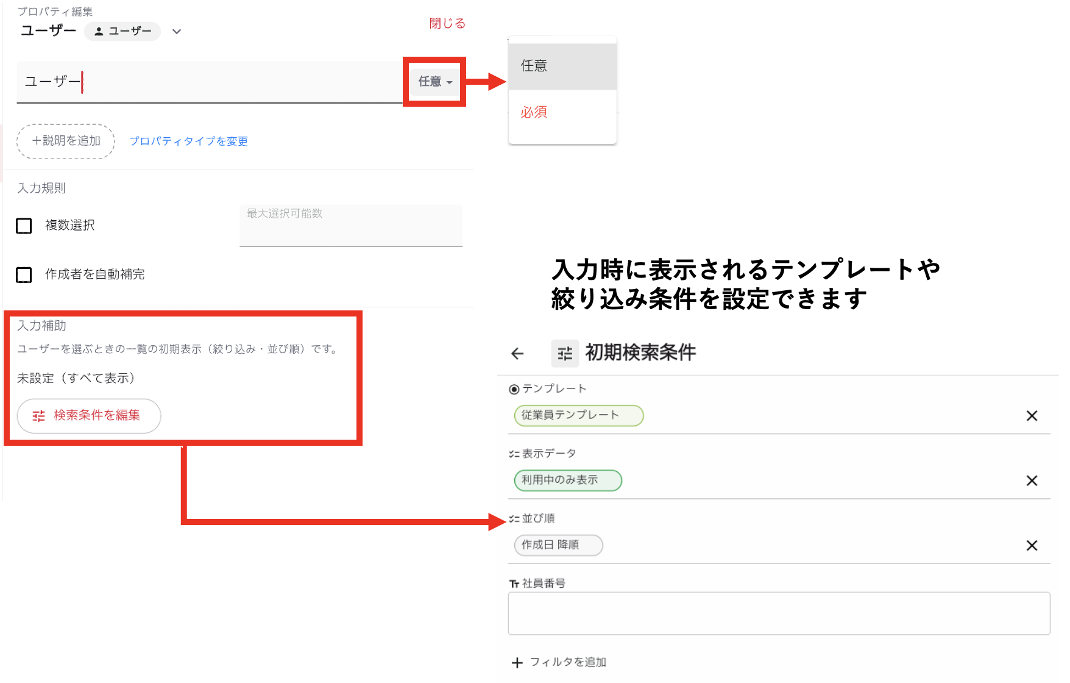Click the 検索条件を編集 button

(x=89, y=416)
